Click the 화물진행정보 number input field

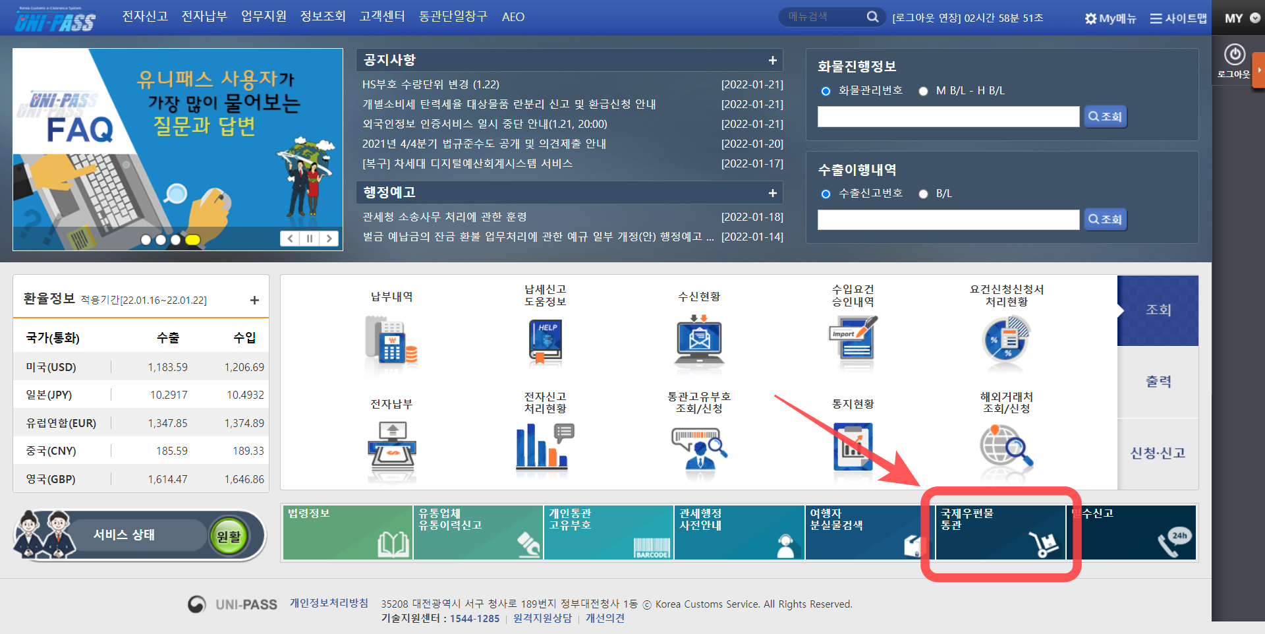[949, 117]
